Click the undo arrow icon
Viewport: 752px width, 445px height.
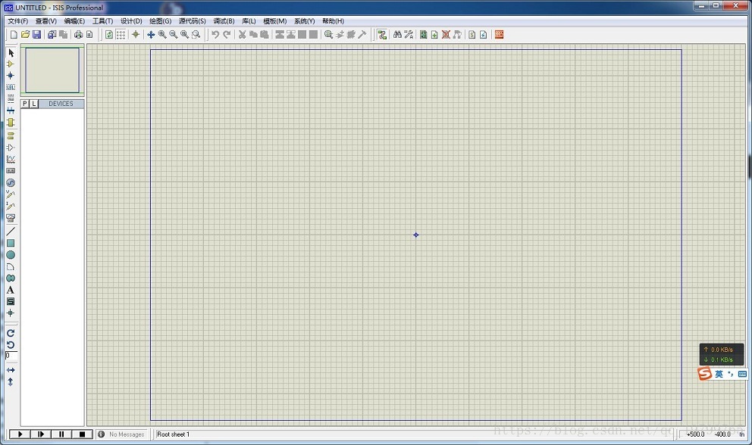tap(215, 35)
